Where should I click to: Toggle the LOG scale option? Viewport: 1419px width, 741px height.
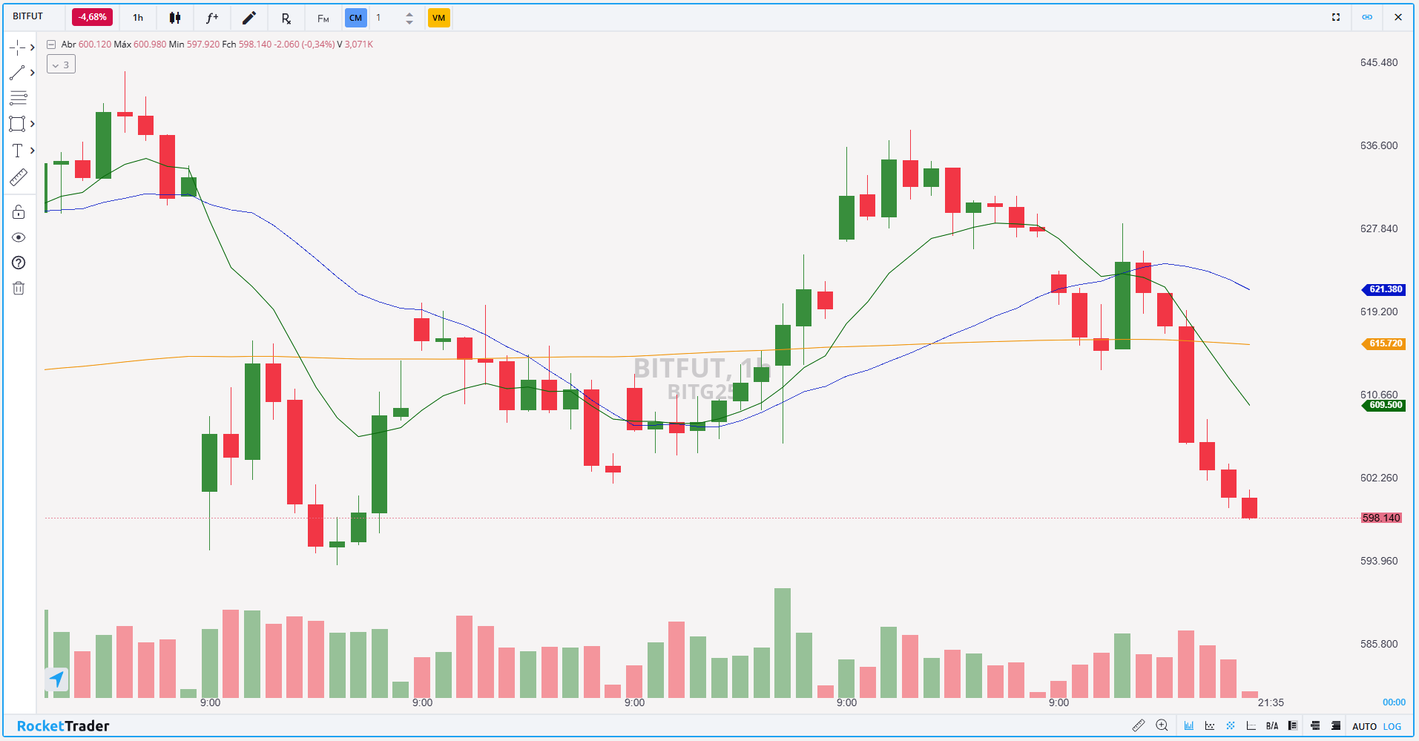click(1392, 726)
